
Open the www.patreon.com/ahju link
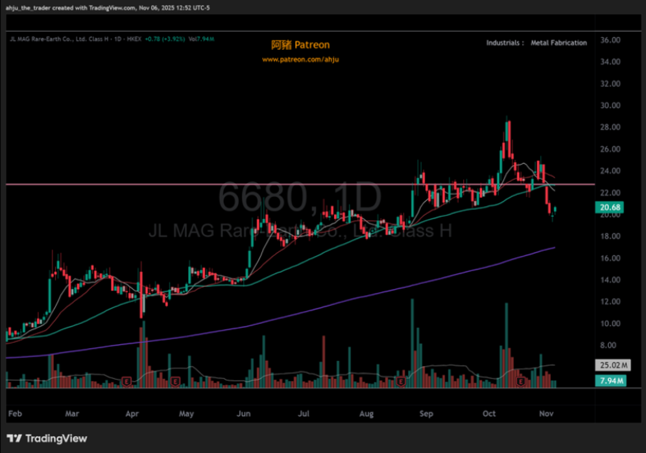click(300, 59)
